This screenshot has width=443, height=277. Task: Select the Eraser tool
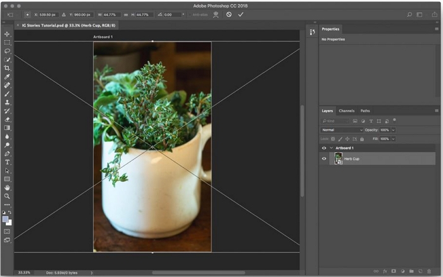[7, 119]
